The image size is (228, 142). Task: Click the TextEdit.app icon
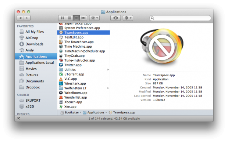click(61, 37)
